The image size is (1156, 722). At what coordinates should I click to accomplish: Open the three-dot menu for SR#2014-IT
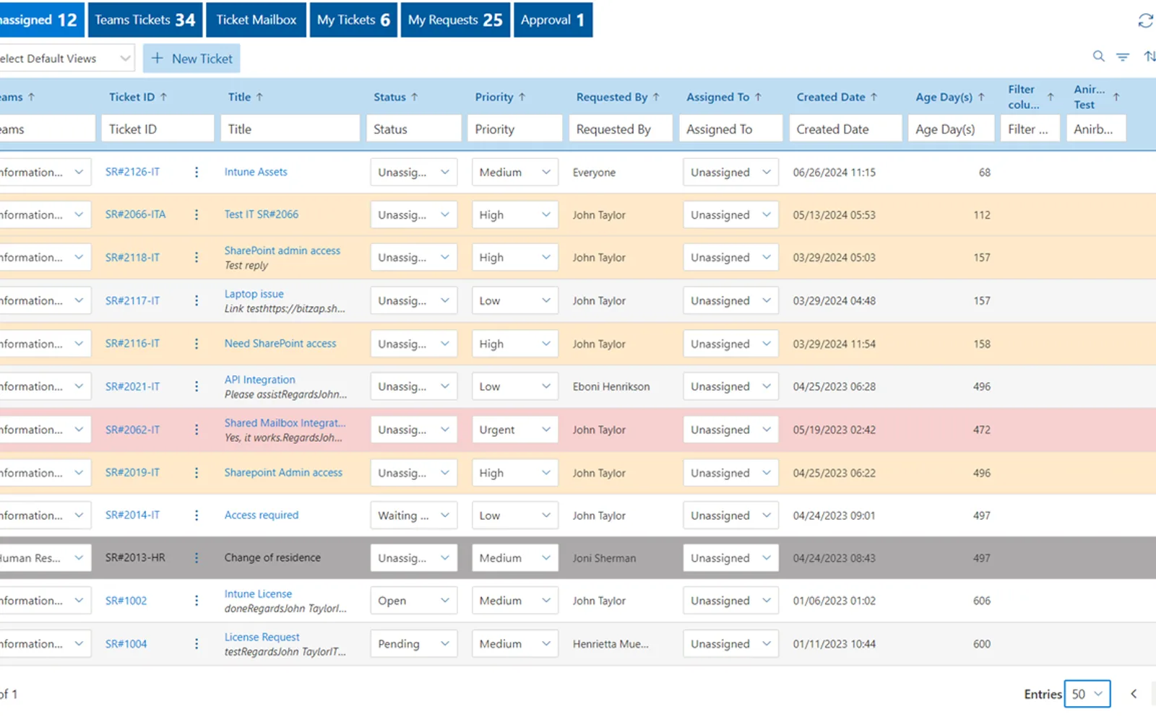[197, 515]
